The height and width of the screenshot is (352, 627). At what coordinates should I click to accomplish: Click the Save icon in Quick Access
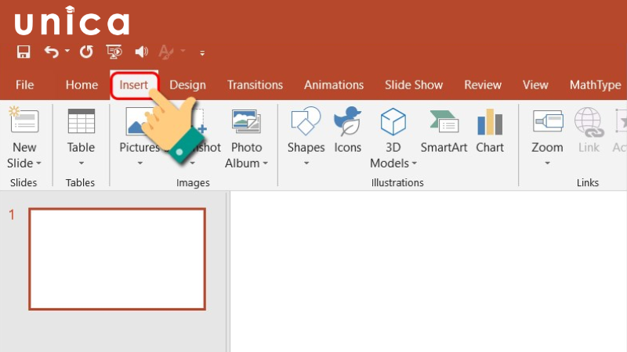24,52
